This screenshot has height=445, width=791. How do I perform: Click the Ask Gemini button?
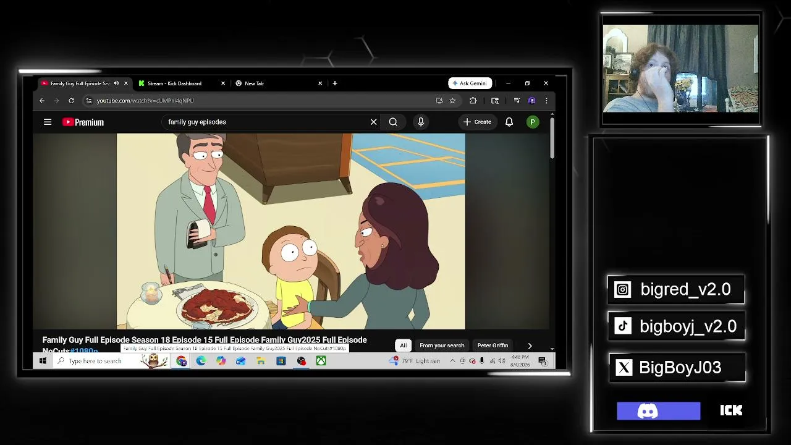[x=470, y=83]
